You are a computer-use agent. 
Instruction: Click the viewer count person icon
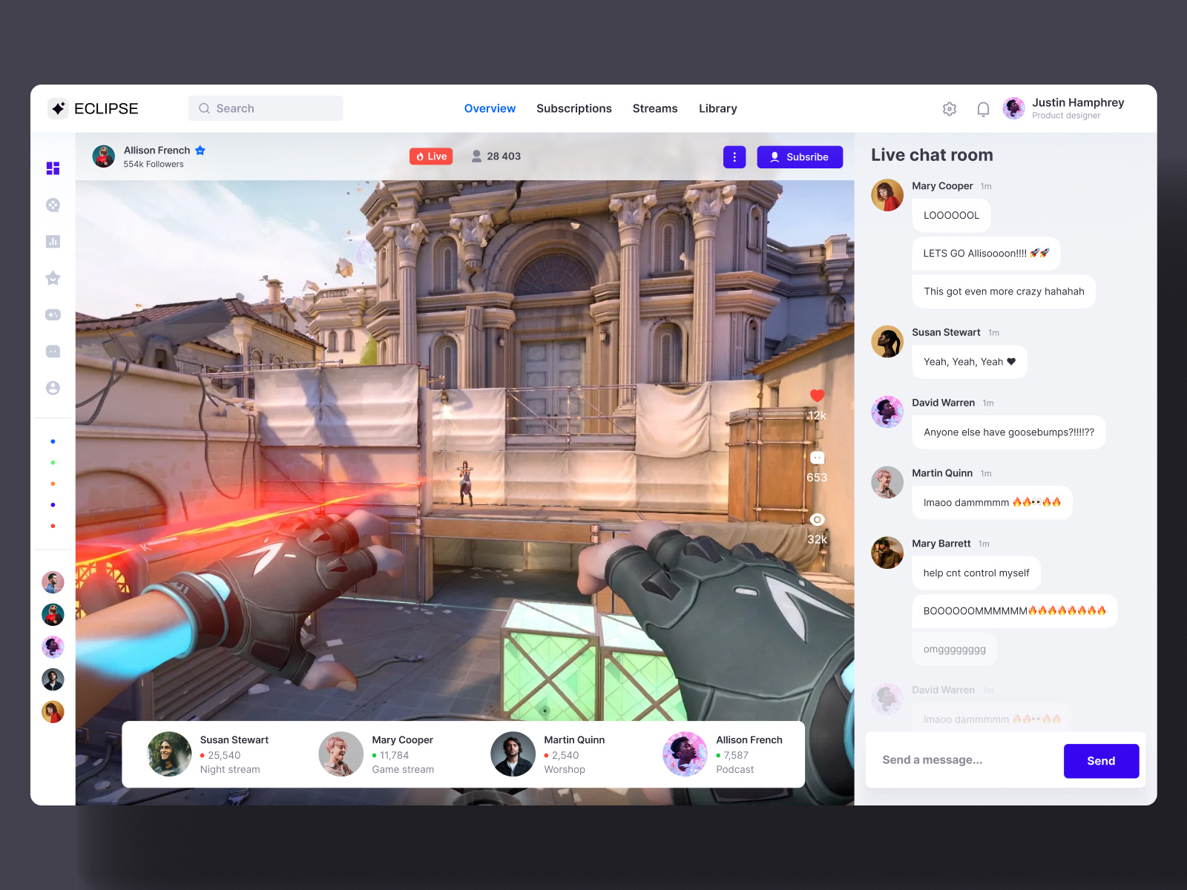[476, 156]
